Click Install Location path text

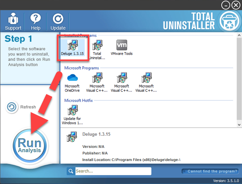coord(131,160)
